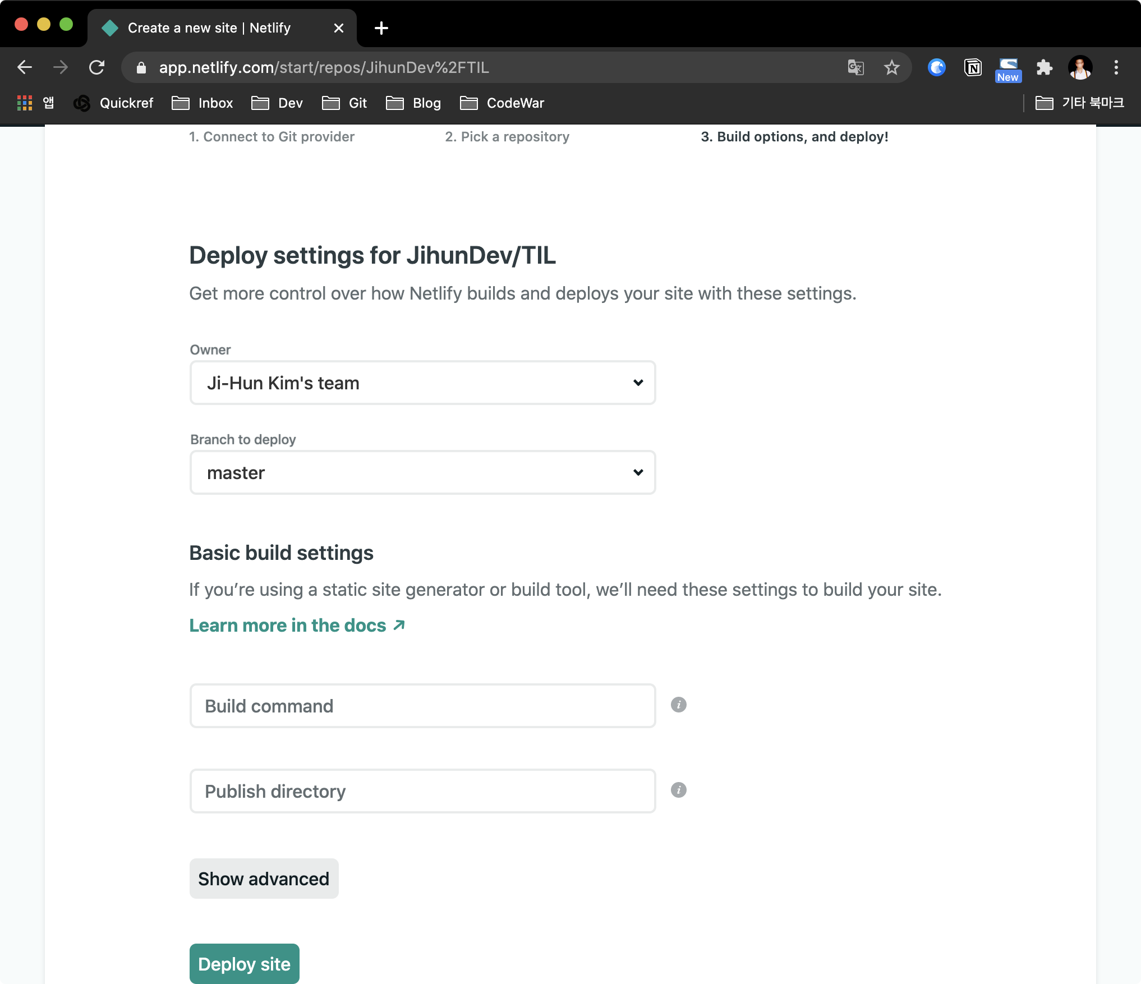1141x984 pixels.
Task: Click the browser reload button
Action: (97, 68)
